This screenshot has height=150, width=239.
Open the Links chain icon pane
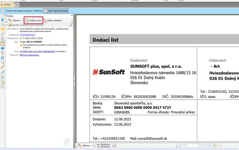[x=3, y=67]
